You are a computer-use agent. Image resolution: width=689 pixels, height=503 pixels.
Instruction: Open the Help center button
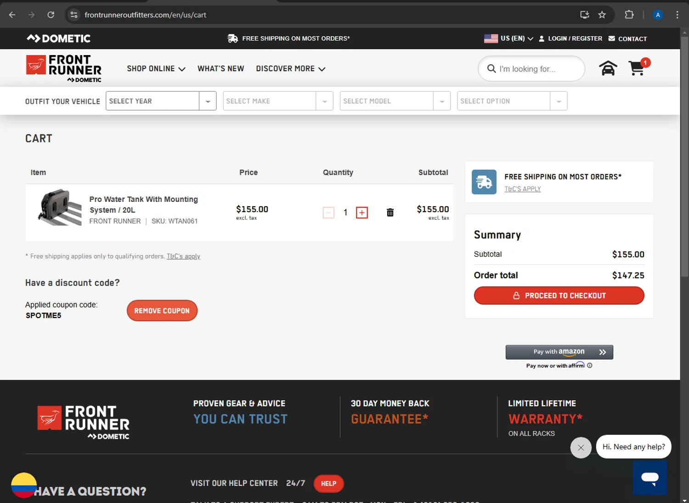328,484
